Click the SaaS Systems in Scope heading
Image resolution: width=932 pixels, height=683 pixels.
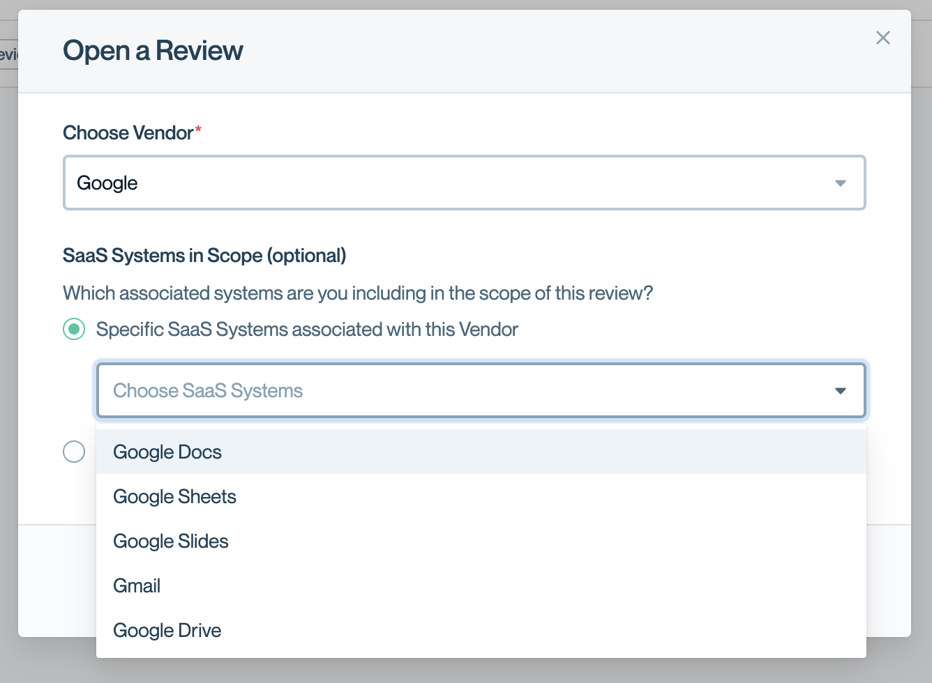tap(204, 256)
